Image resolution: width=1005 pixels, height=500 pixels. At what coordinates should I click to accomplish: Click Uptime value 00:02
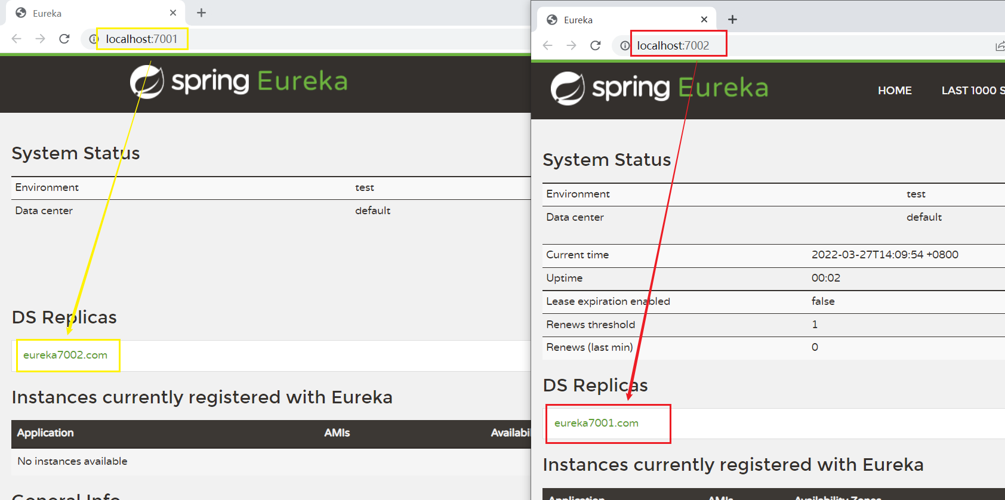(826, 278)
